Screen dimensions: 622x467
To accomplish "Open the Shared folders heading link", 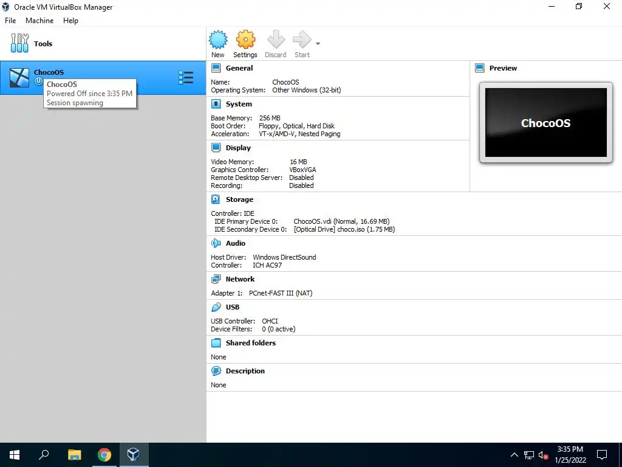I will [x=251, y=343].
